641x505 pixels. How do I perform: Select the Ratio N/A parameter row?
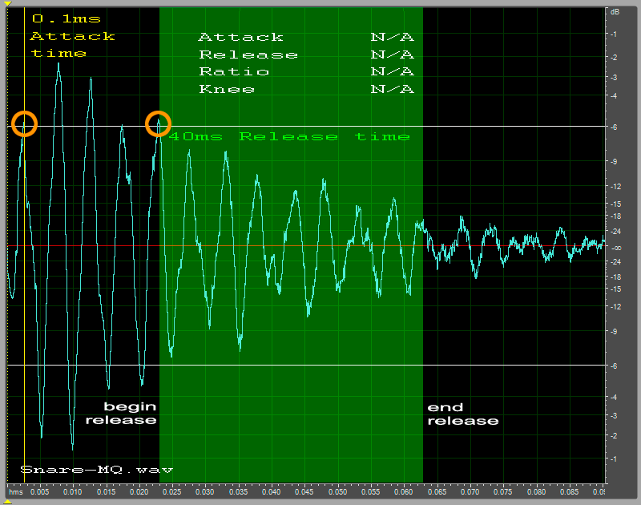tap(305, 72)
